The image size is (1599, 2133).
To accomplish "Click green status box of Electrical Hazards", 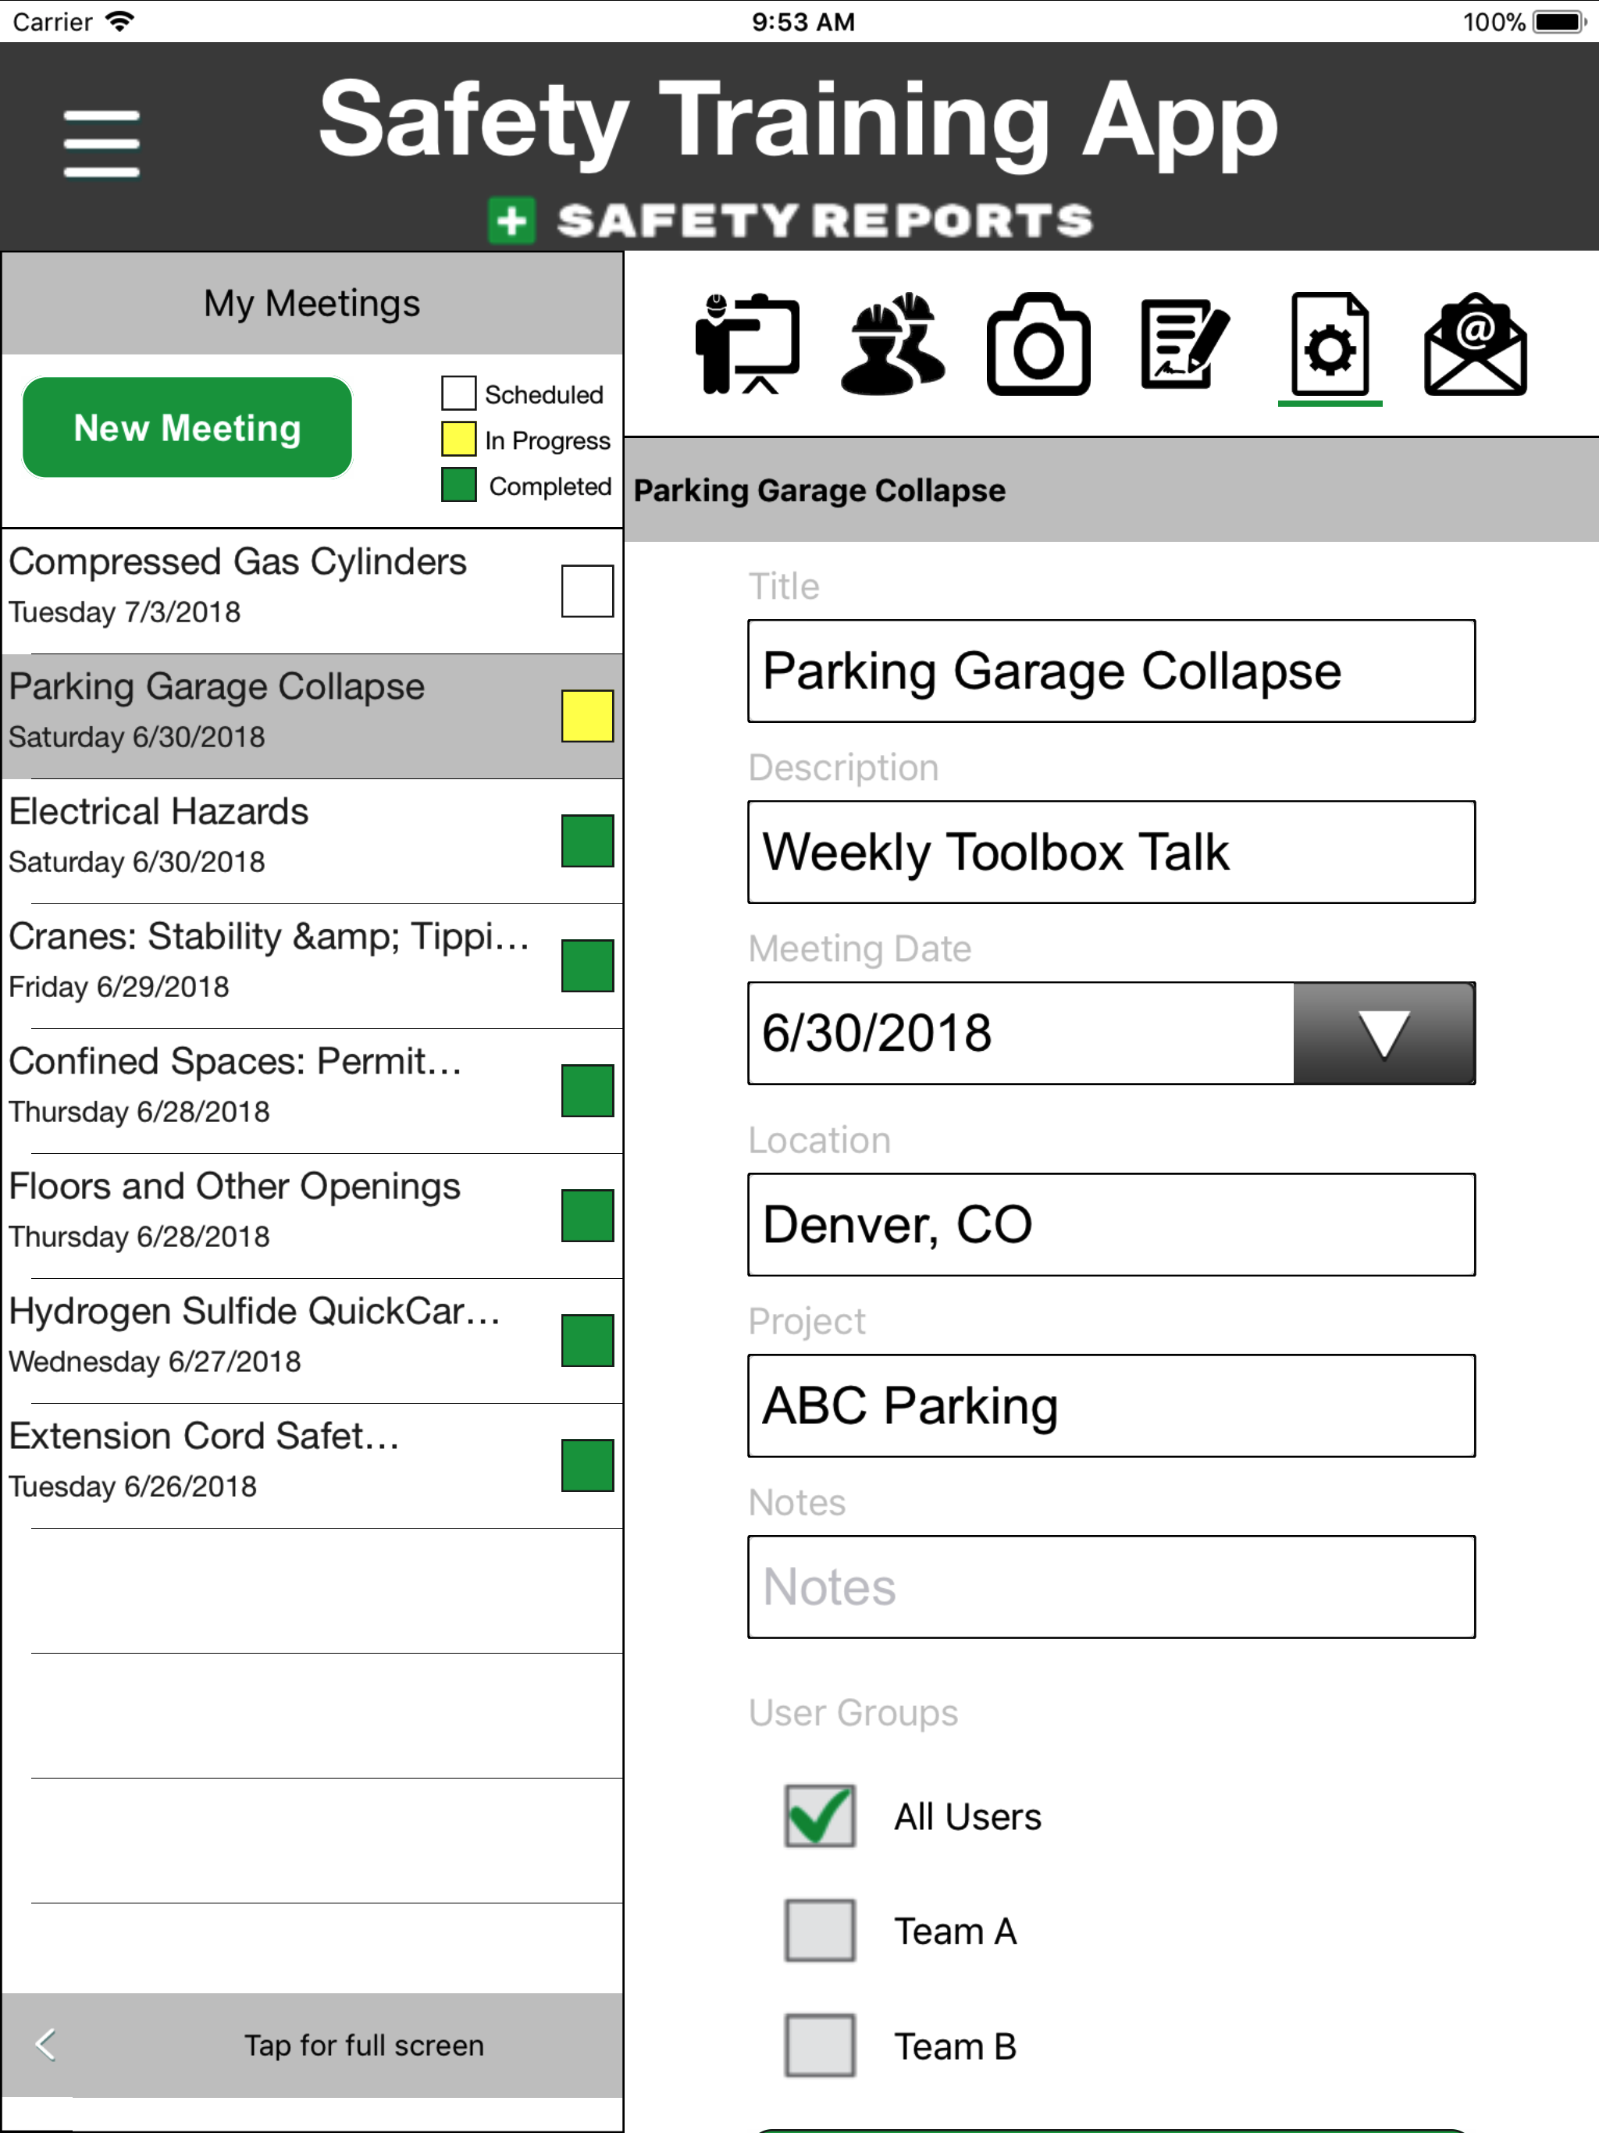I will pos(587,841).
